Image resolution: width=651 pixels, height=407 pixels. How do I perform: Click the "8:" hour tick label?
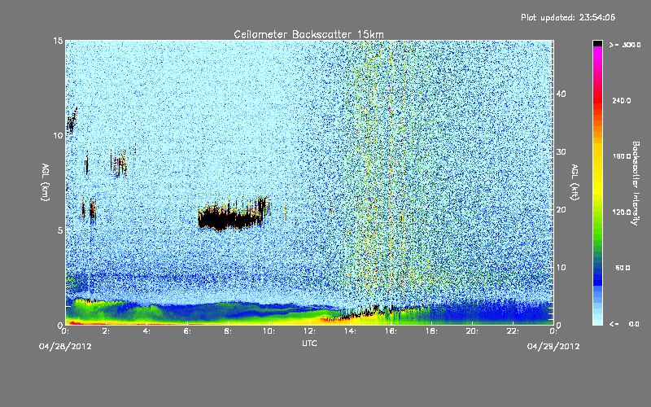pos(228,331)
